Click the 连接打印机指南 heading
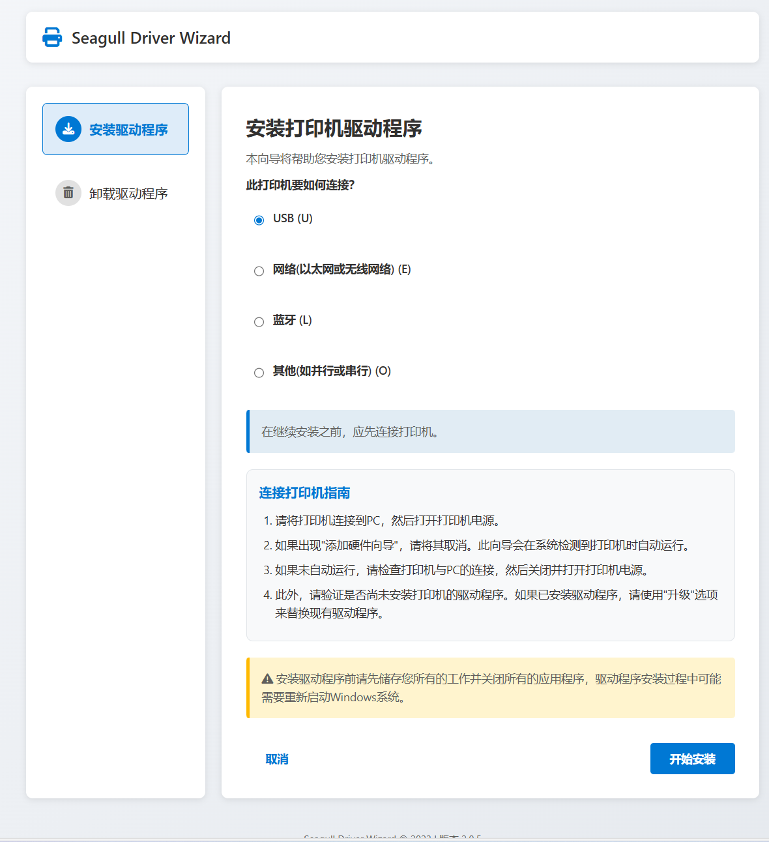The width and height of the screenshot is (769, 842). tap(304, 493)
